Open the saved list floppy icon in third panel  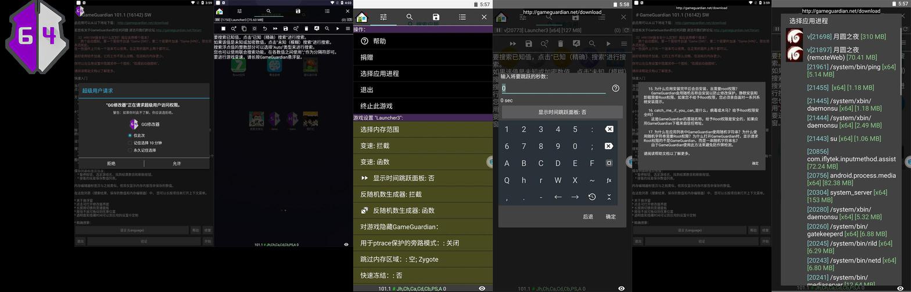point(436,17)
